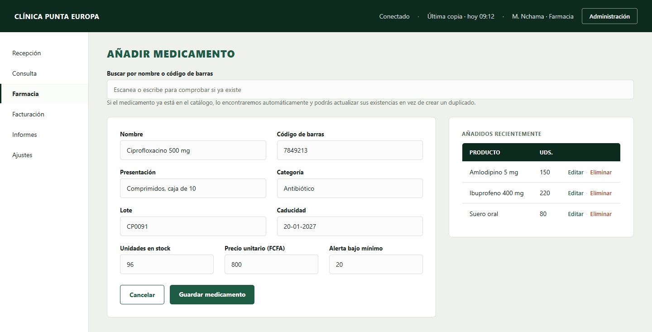The image size is (652, 332).
Task: Open Facturación from the sidebar
Action: 44,114
